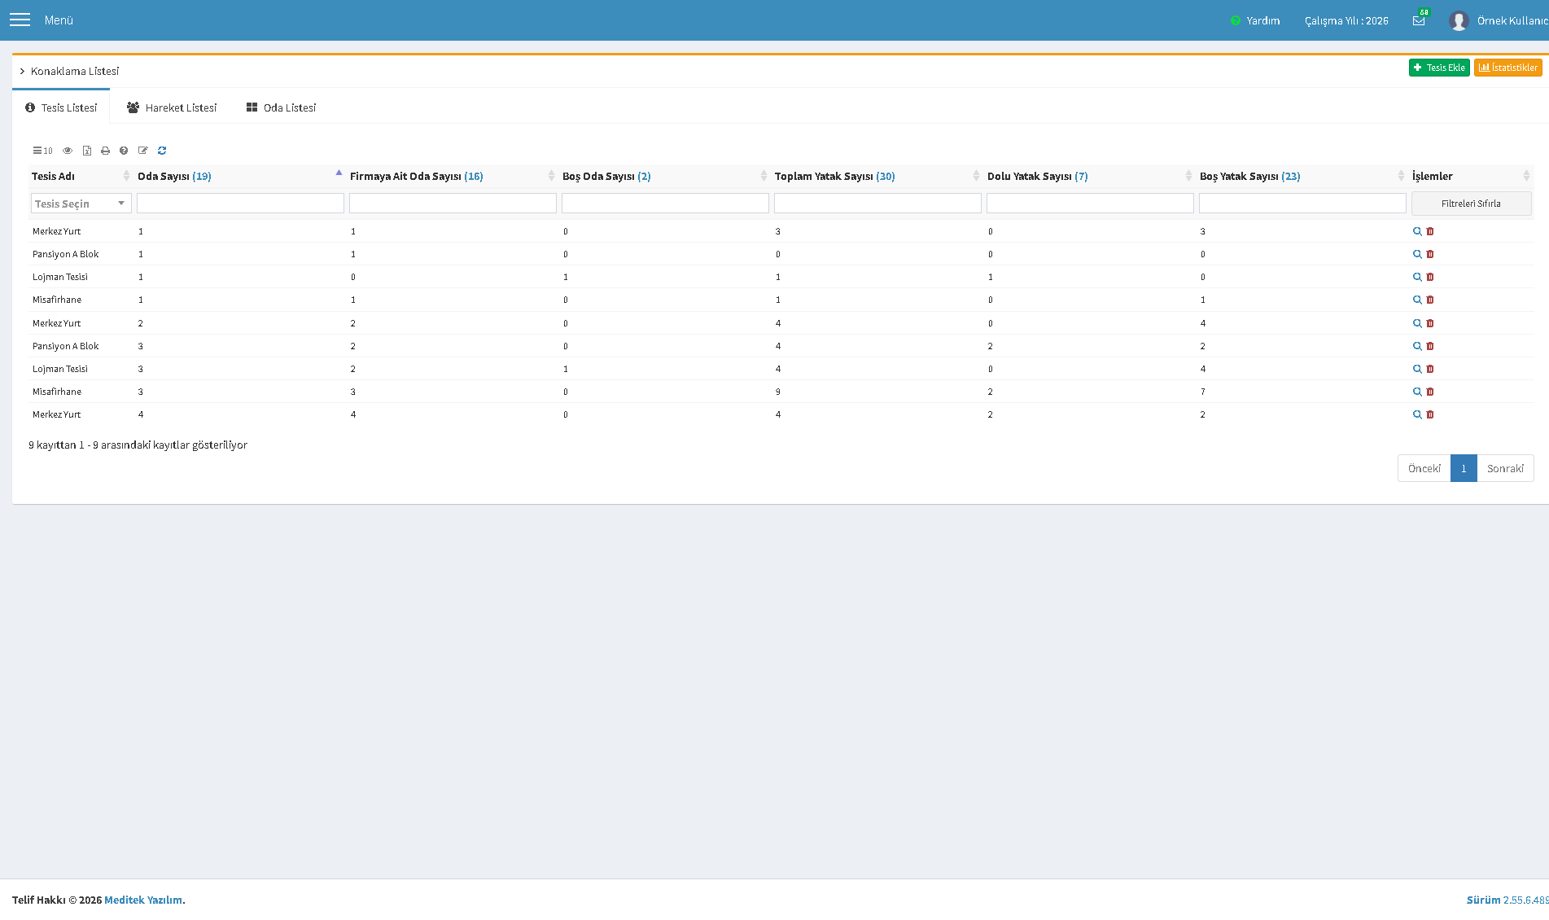
Task: View details of Misafirhane row with 9 beds
Action: [x=1417, y=392]
